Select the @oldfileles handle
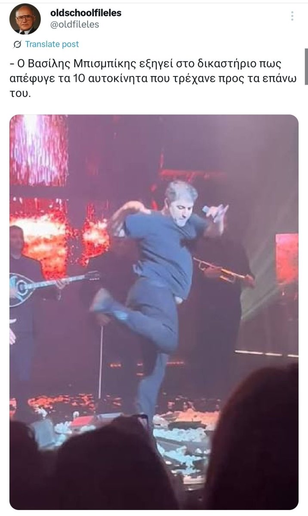308x516 pixels. (x=75, y=25)
